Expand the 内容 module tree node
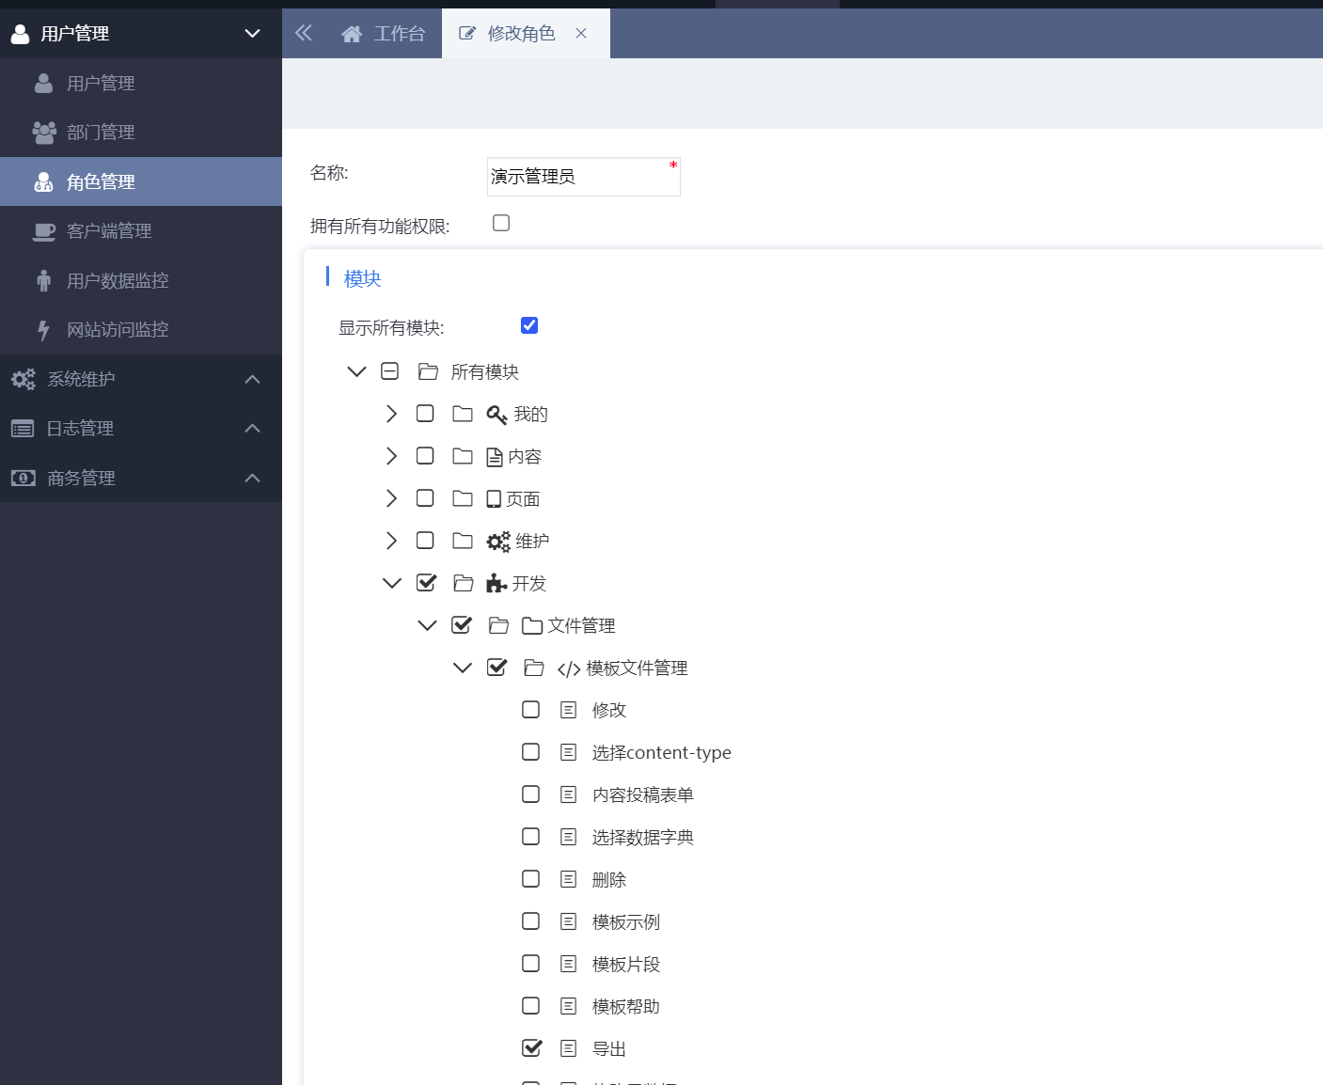The image size is (1323, 1085). 391,456
